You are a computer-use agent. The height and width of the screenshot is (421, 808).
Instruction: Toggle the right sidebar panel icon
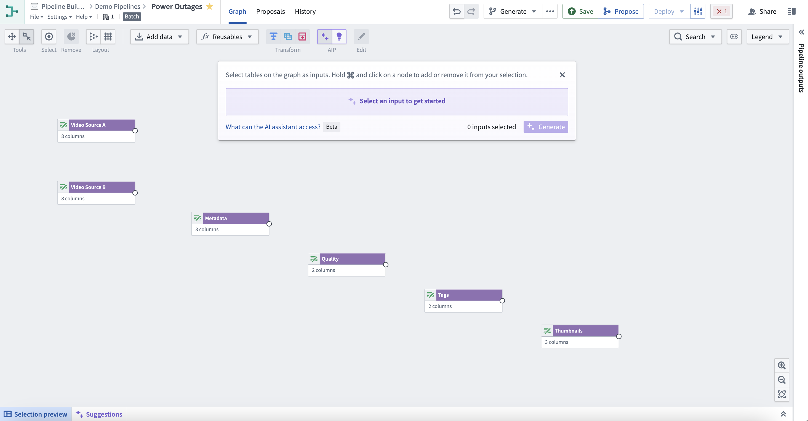792,12
